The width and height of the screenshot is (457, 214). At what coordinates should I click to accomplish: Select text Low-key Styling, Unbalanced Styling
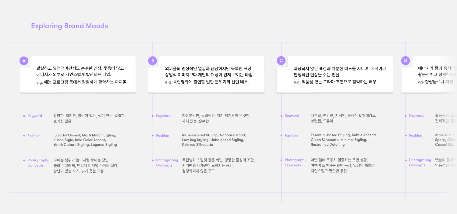[213, 140]
